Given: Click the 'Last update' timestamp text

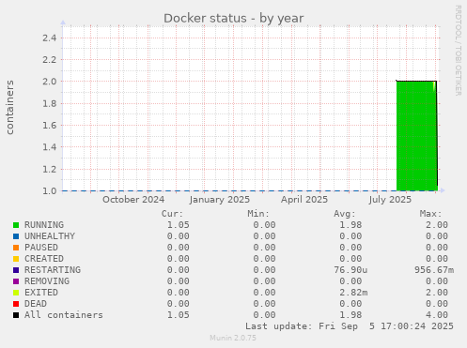Looking at the screenshot, I should (x=350, y=326).
